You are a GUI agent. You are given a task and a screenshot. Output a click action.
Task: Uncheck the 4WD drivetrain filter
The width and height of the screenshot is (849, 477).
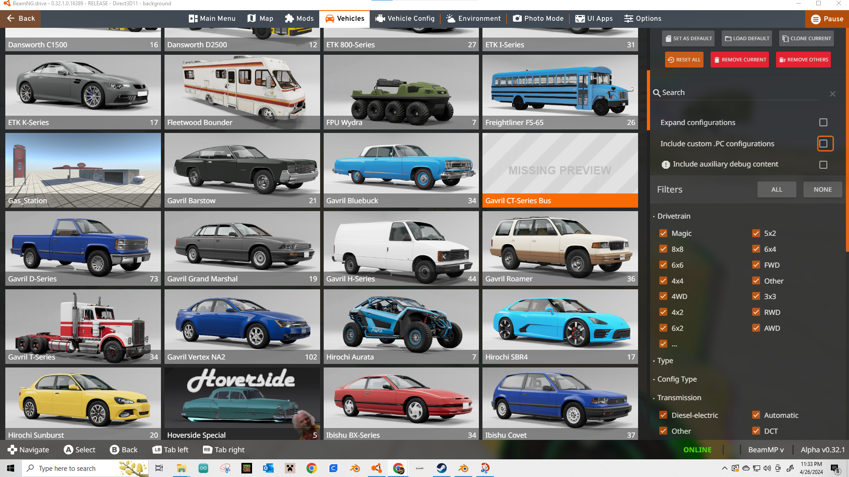point(663,296)
